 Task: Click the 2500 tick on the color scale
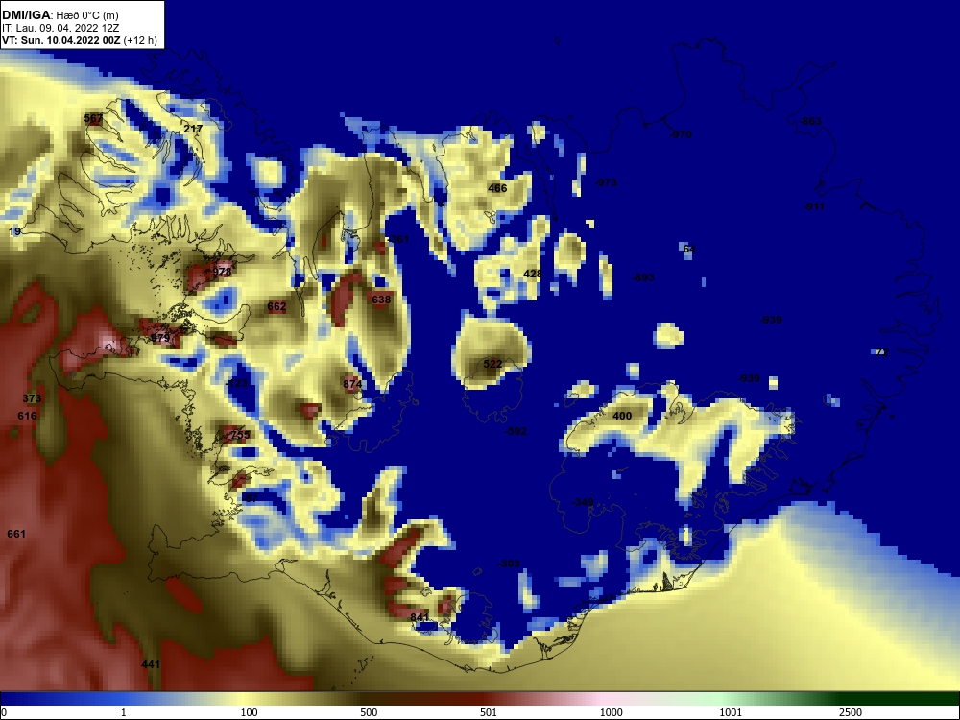tap(851, 712)
